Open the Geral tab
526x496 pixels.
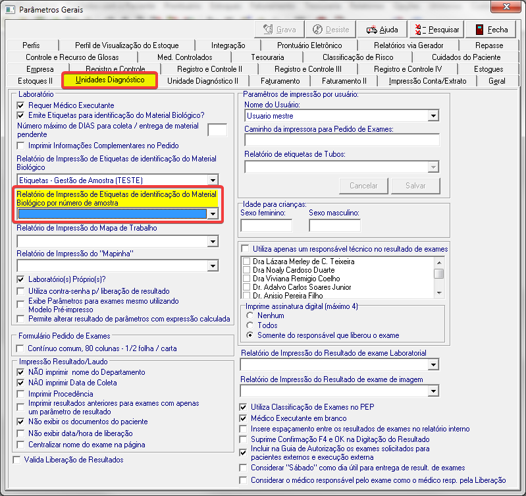point(496,81)
